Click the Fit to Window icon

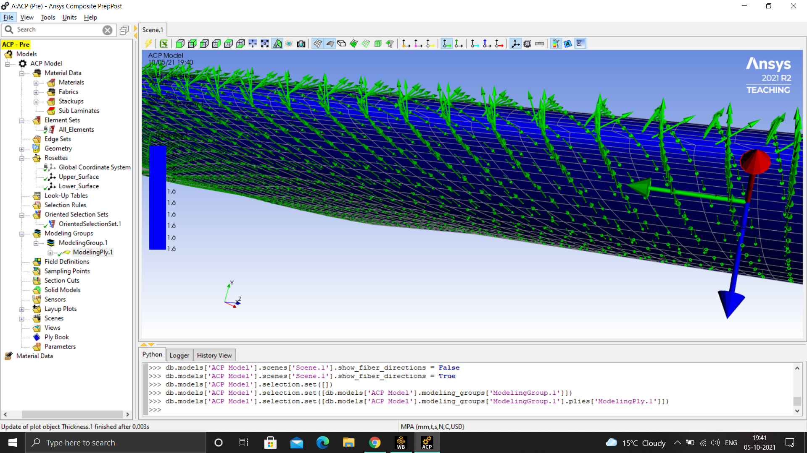pos(253,44)
